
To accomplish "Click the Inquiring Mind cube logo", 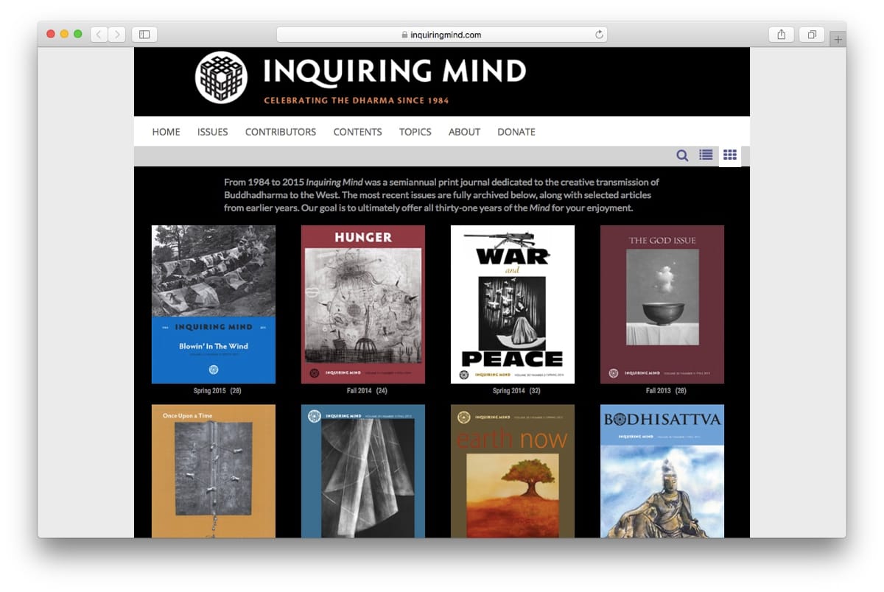I will pos(221,77).
